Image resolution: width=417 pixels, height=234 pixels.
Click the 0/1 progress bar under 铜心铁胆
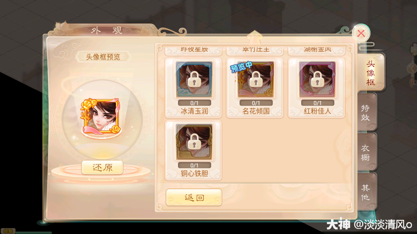pos(194,165)
